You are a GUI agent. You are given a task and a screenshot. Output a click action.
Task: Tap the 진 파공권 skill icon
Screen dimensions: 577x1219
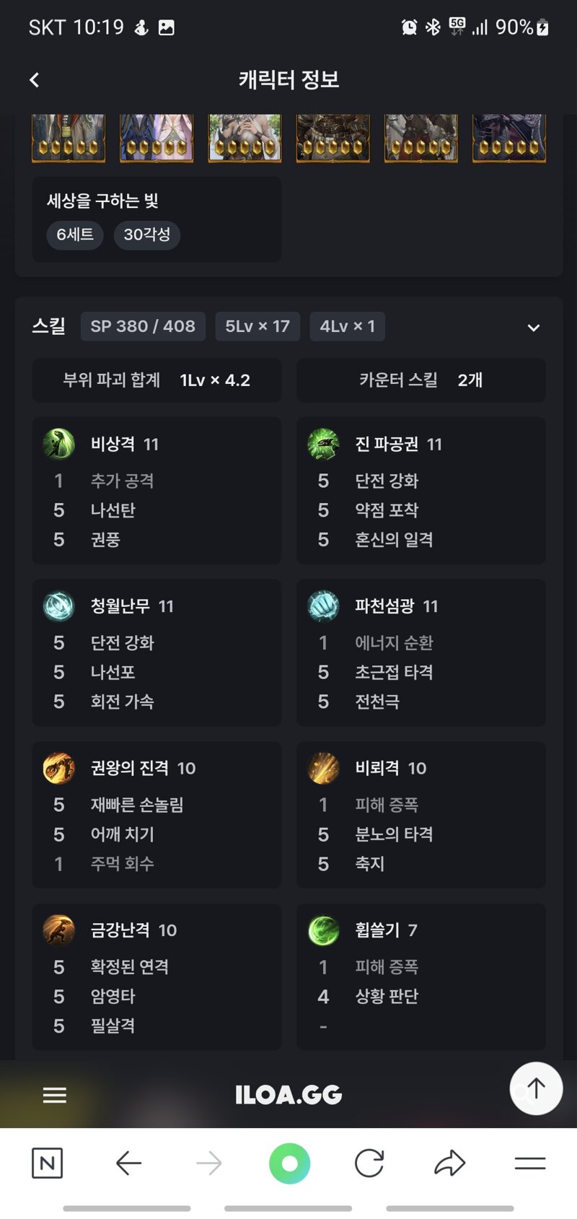click(x=323, y=444)
